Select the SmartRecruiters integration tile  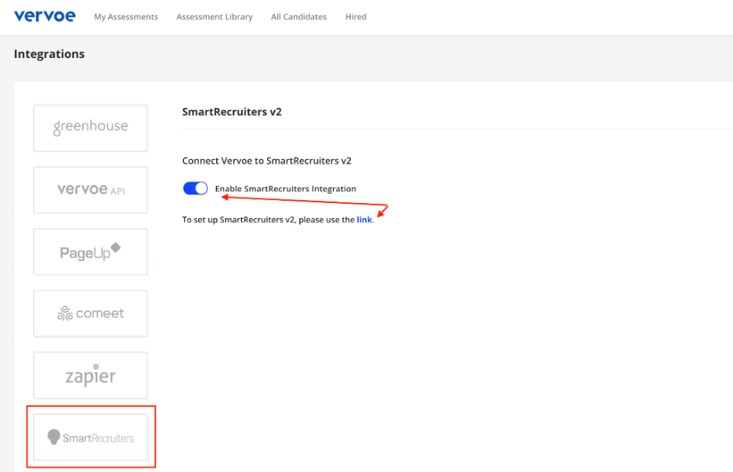(90, 438)
